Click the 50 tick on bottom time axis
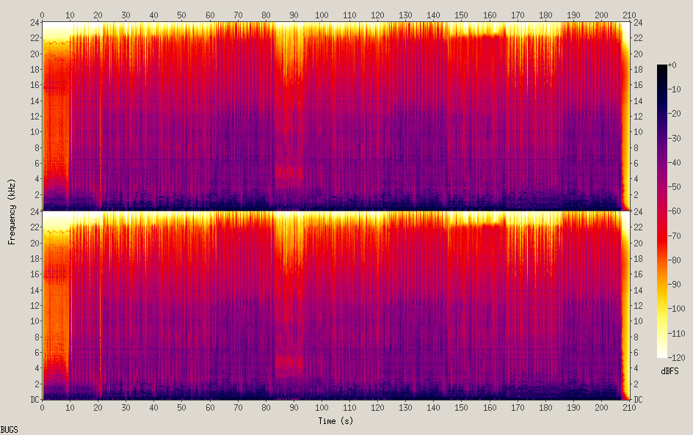The height and width of the screenshot is (435, 693). (181, 407)
